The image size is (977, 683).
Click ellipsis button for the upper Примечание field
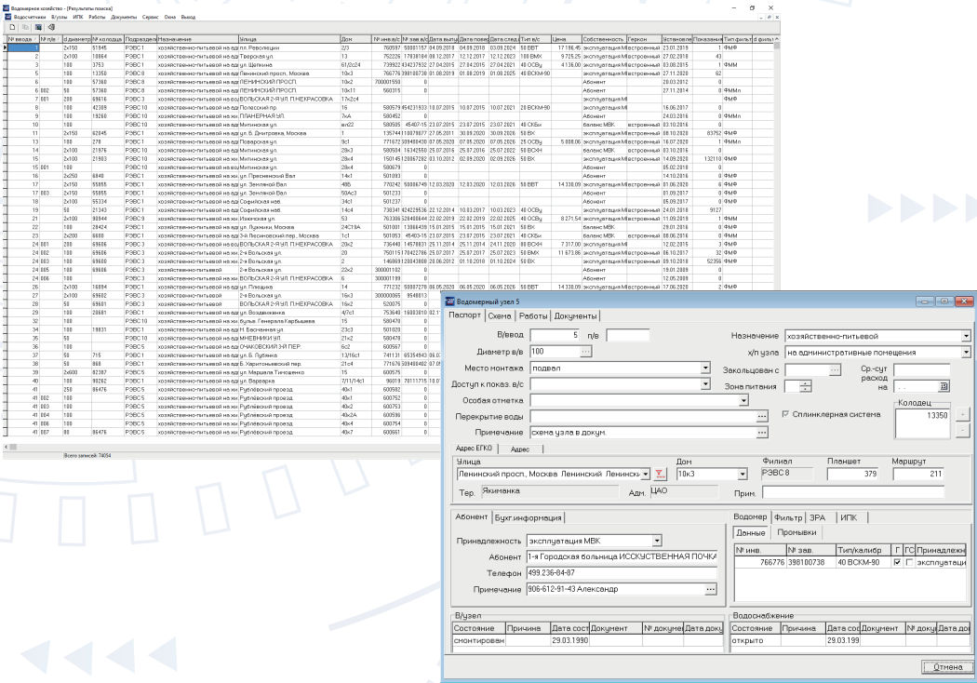click(x=762, y=433)
